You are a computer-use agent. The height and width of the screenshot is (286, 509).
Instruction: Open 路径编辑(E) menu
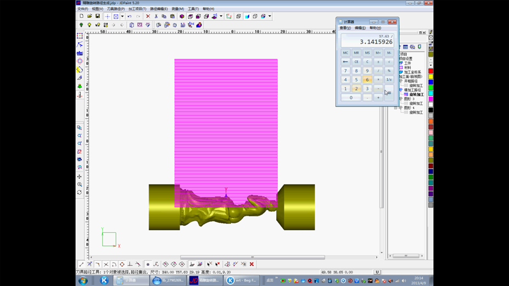point(159,9)
